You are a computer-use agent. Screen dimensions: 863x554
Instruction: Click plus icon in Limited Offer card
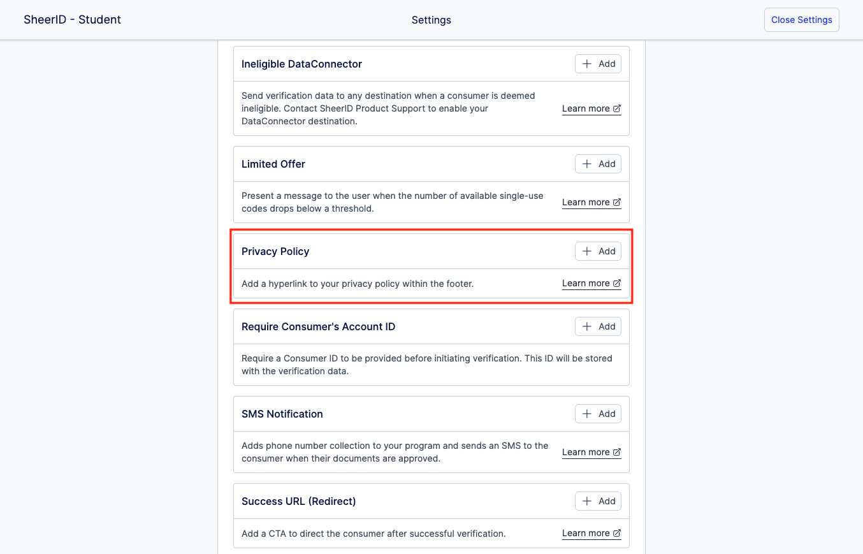tap(587, 164)
